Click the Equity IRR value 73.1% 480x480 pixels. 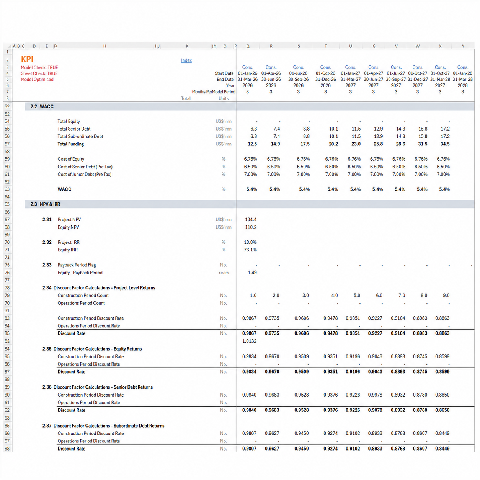point(250,250)
